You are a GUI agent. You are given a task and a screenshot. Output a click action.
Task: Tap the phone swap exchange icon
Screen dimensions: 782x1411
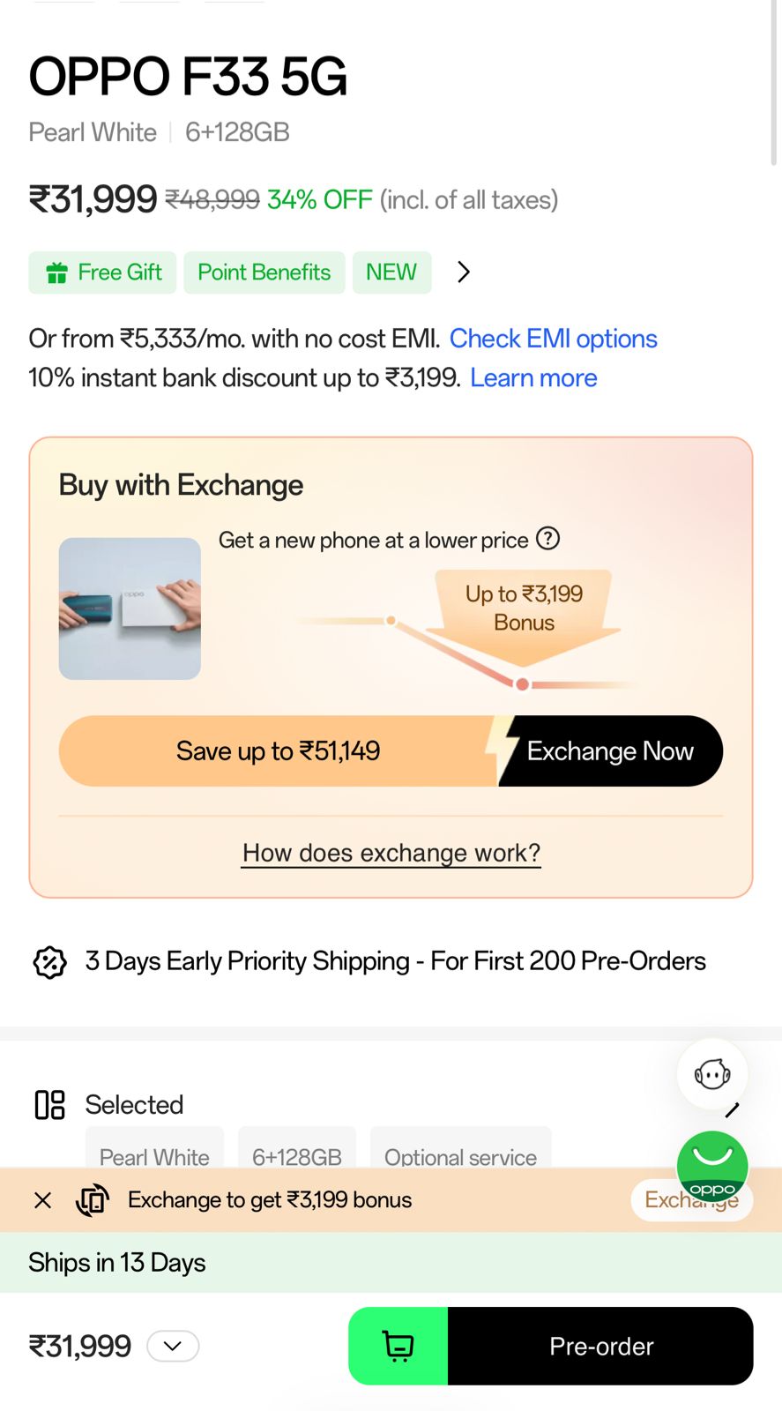tap(93, 1200)
